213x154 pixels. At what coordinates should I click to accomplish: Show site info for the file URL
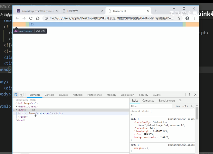click(46, 18)
